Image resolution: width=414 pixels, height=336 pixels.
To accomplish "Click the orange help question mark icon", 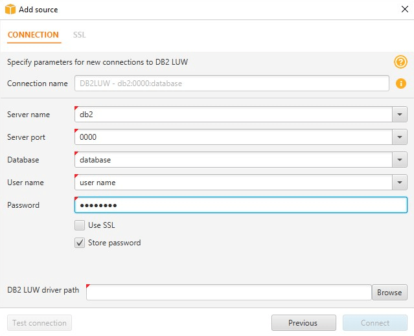I will coord(400,62).
